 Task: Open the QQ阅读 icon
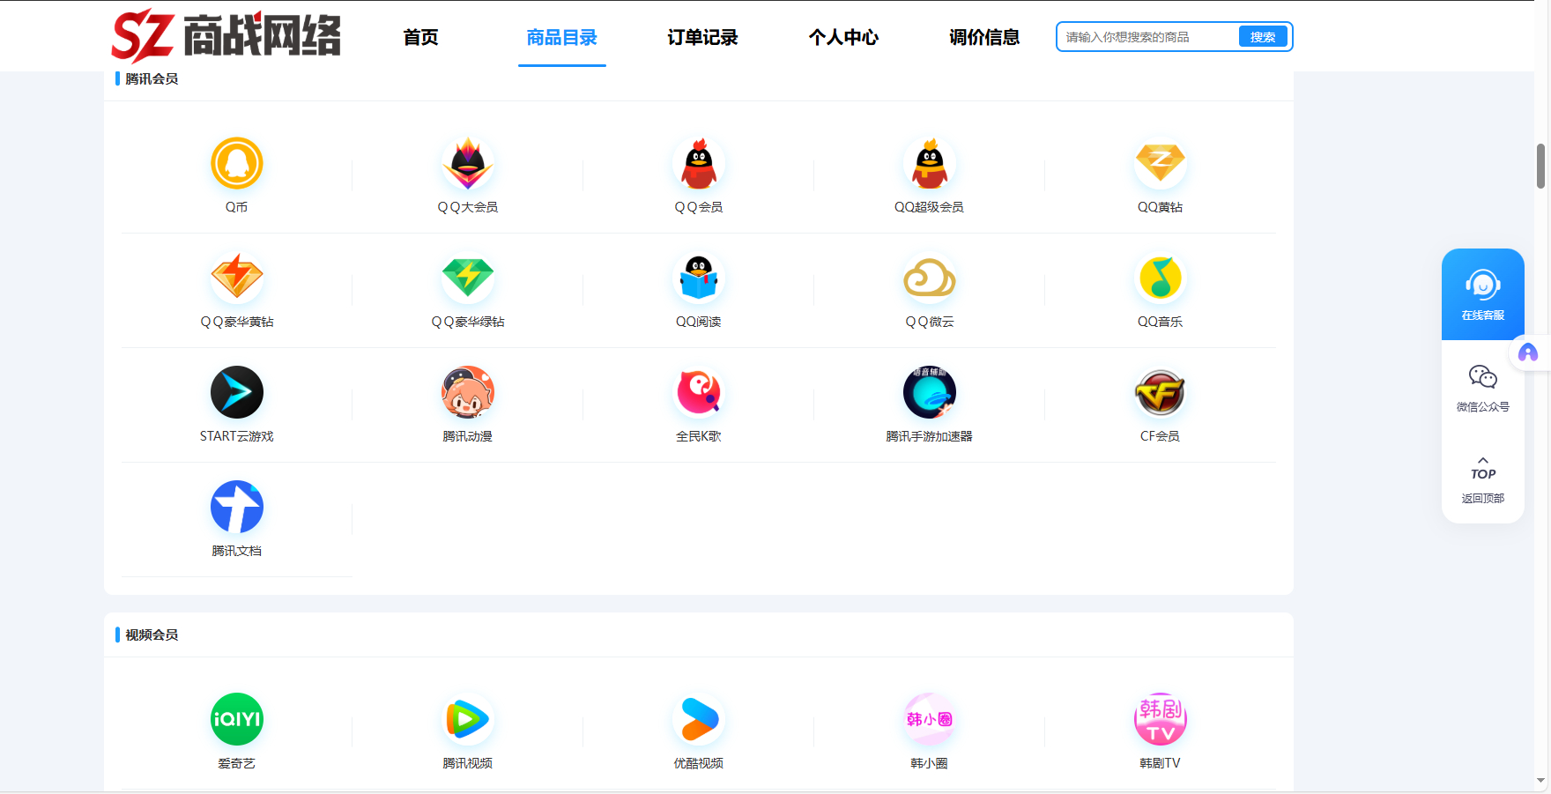click(699, 278)
